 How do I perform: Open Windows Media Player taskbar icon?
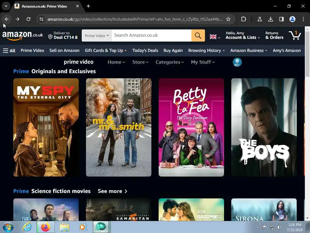82,227
